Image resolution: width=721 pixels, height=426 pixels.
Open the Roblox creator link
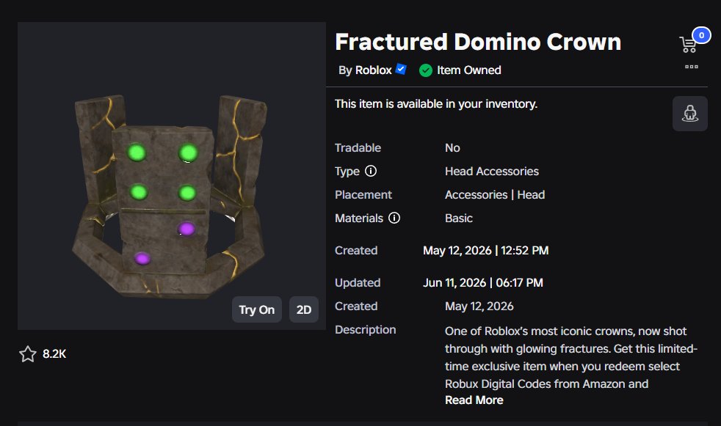point(374,70)
